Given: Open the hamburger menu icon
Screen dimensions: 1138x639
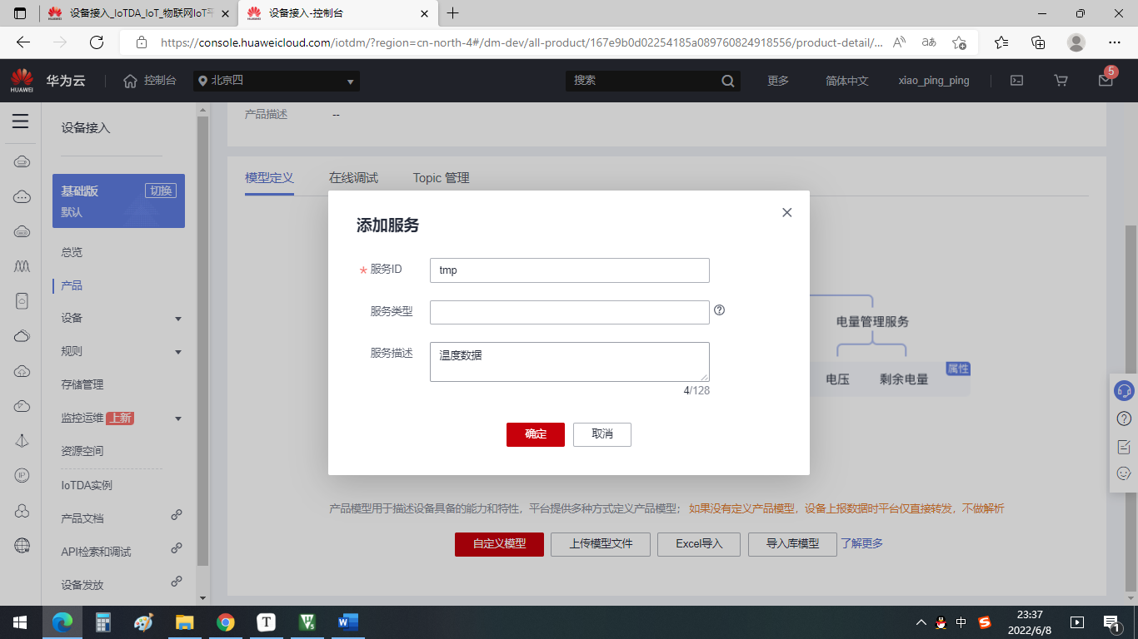Looking at the screenshot, I should pyautogui.click(x=21, y=121).
